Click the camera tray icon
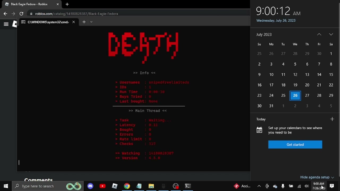 pyautogui.click(x=267, y=186)
